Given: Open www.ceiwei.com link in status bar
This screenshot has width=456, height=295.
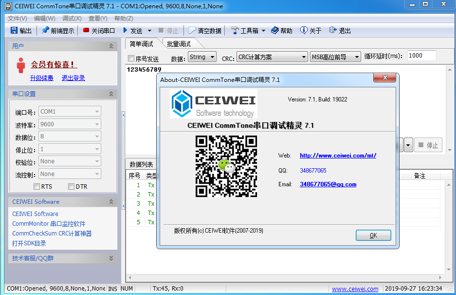Looking at the screenshot, I should pyautogui.click(x=355, y=289).
